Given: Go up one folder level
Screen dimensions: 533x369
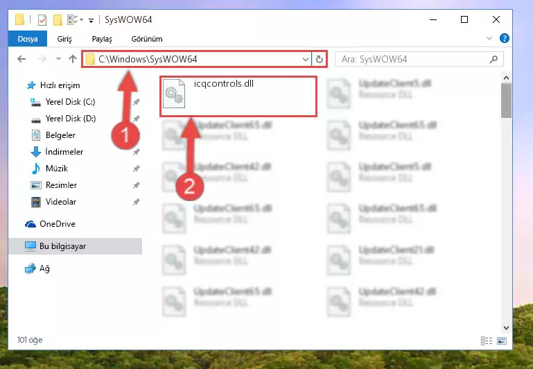Looking at the screenshot, I should tap(72, 59).
